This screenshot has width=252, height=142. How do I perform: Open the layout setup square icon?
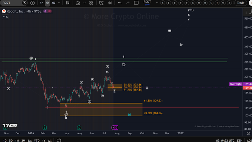click(x=136, y=3)
